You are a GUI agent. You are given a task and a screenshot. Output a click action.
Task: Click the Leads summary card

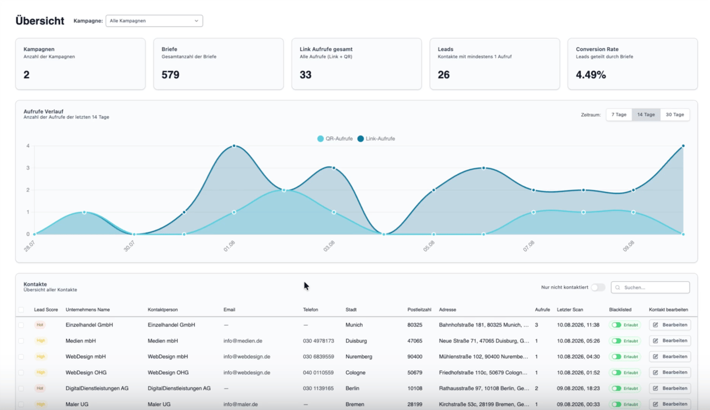[494, 64]
